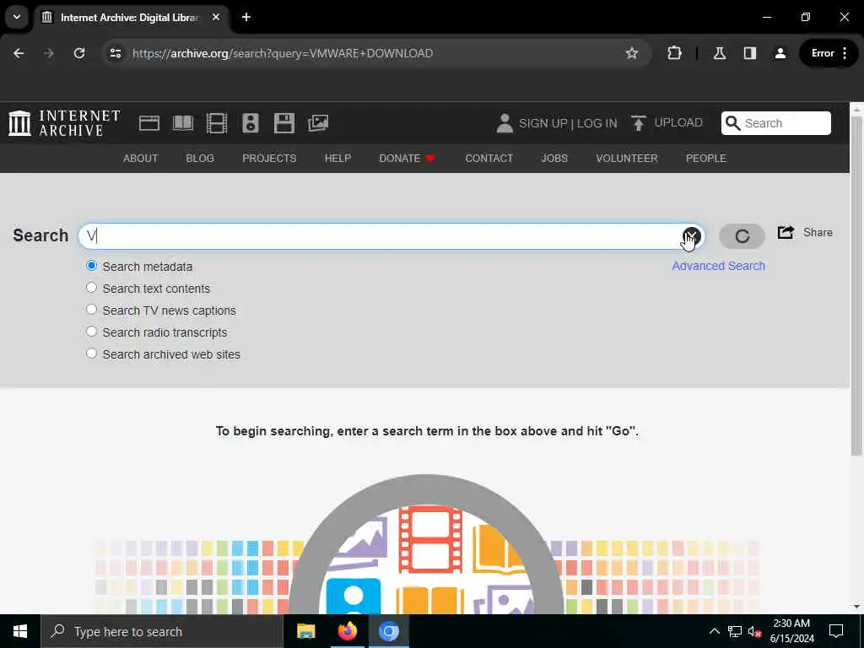Click the loading Go button next to search
The image size is (864, 648).
pyautogui.click(x=742, y=236)
